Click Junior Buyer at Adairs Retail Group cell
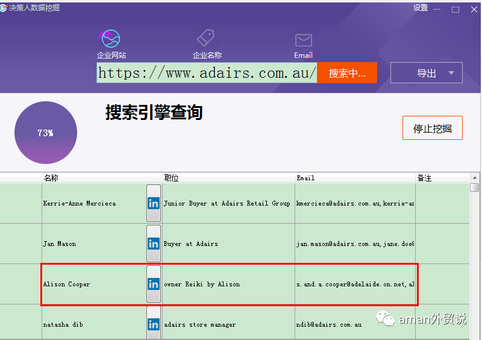The height and width of the screenshot is (340, 482). coord(228,203)
